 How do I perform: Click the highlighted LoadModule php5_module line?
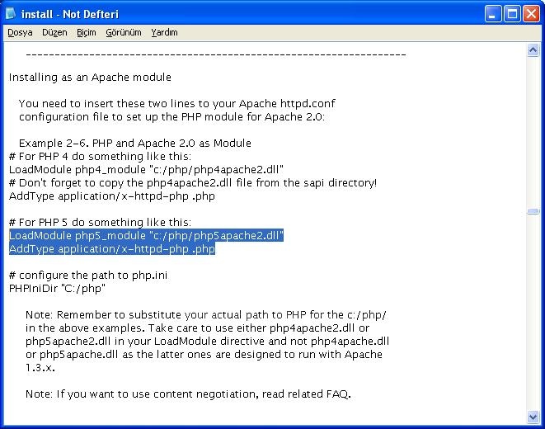coord(146,236)
